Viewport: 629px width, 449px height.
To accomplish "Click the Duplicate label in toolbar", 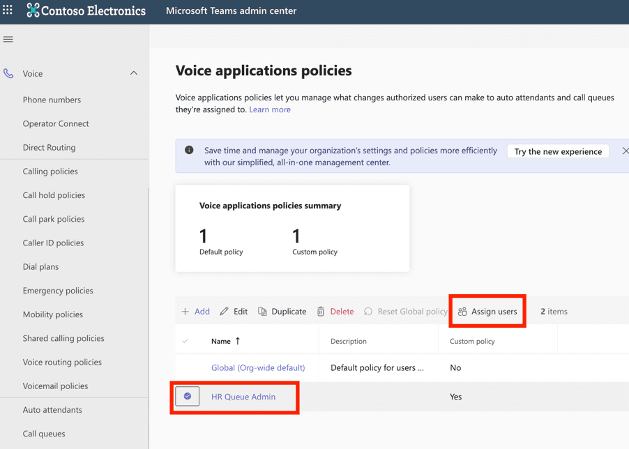I will click(x=289, y=312).
